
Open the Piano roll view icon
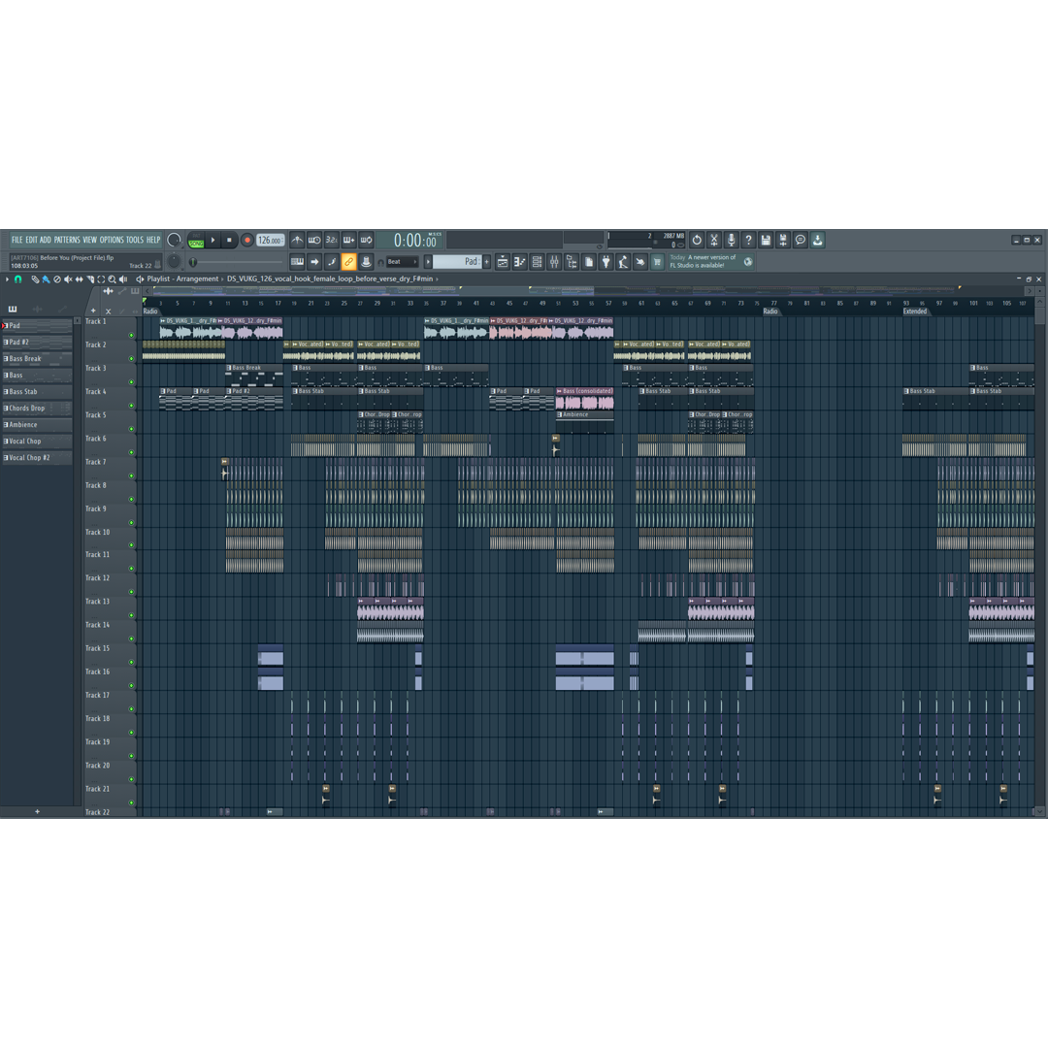click(x=520, y=261)
